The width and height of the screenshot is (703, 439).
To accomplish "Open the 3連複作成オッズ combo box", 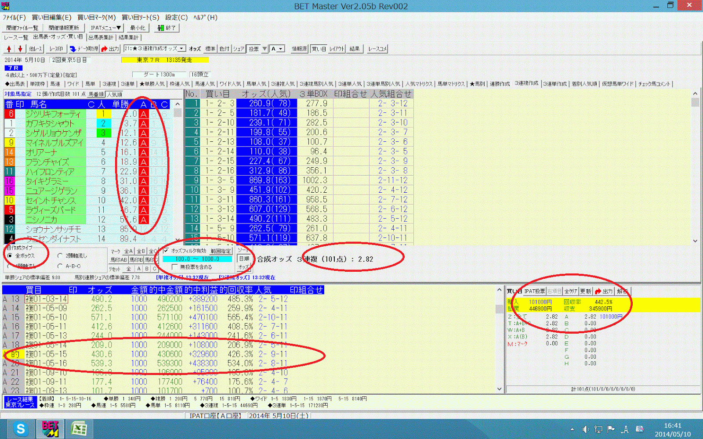I will (155, 48).
